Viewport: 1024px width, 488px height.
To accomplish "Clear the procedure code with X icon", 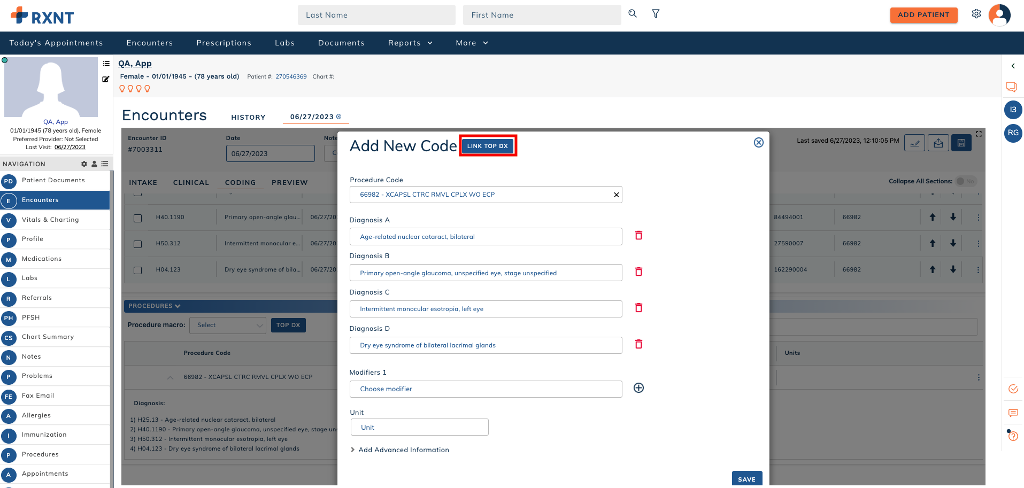I will pos(616,195).
